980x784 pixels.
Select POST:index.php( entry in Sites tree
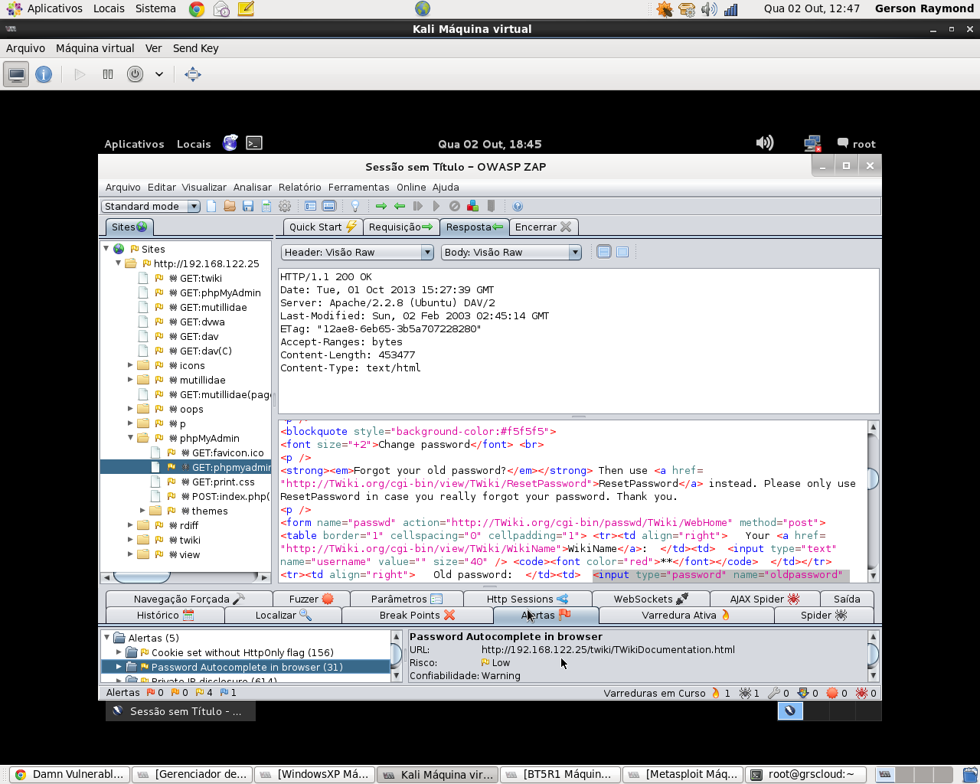(230, 496)
